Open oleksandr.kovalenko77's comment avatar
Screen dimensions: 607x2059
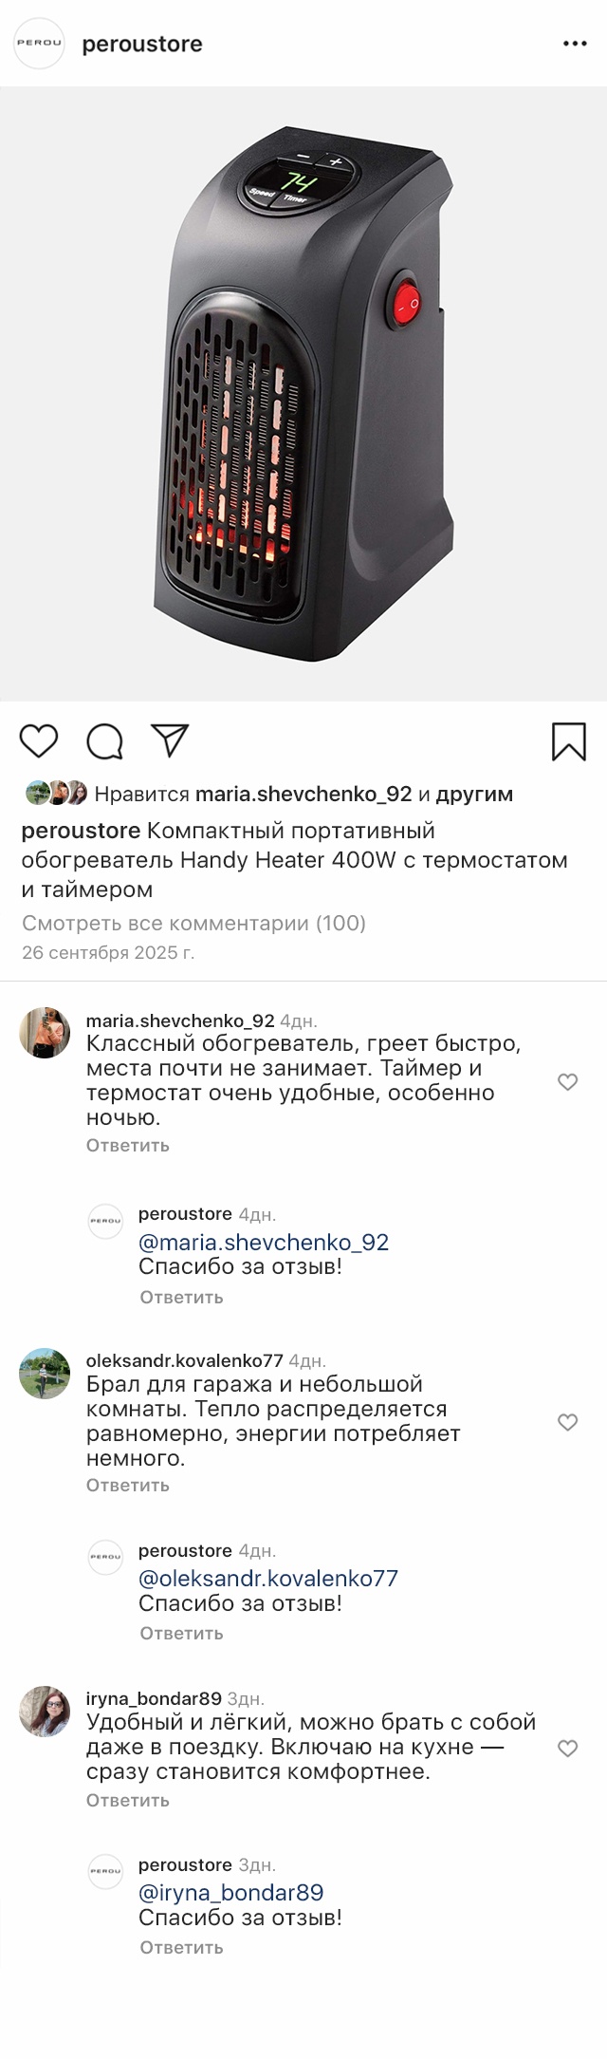click(45, 1373)
